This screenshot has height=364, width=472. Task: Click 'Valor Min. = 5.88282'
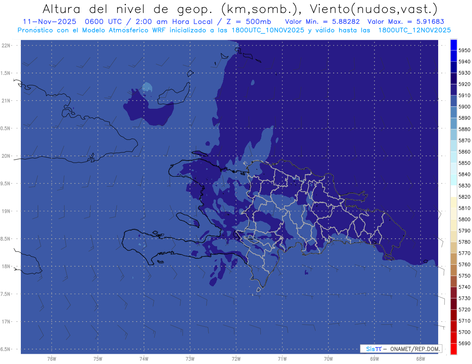tap(323, 22)
